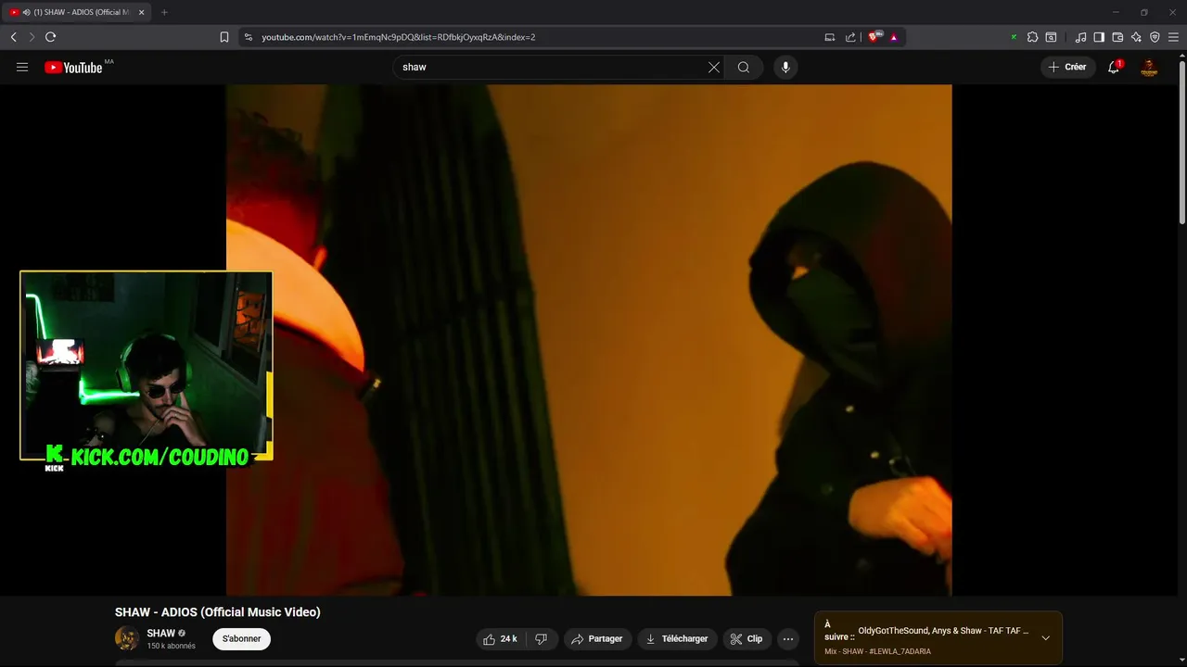
Task: Open the music note playlist icon
Action: coord(1080,37)
